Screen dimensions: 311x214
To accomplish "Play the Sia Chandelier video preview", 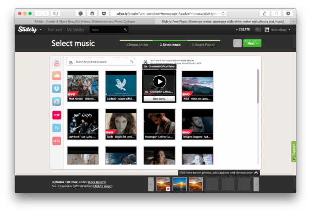I will pos(159,81).
